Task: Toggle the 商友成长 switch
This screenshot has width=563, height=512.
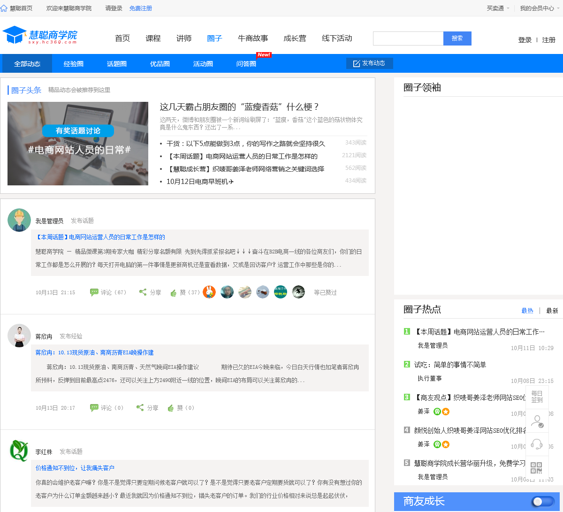Action: (542, 502)
